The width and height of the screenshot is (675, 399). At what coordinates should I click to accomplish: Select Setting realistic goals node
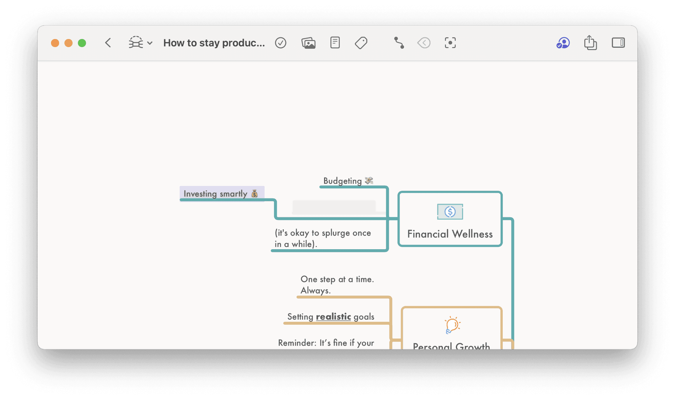pyautogui.click(x=330, y=316)
